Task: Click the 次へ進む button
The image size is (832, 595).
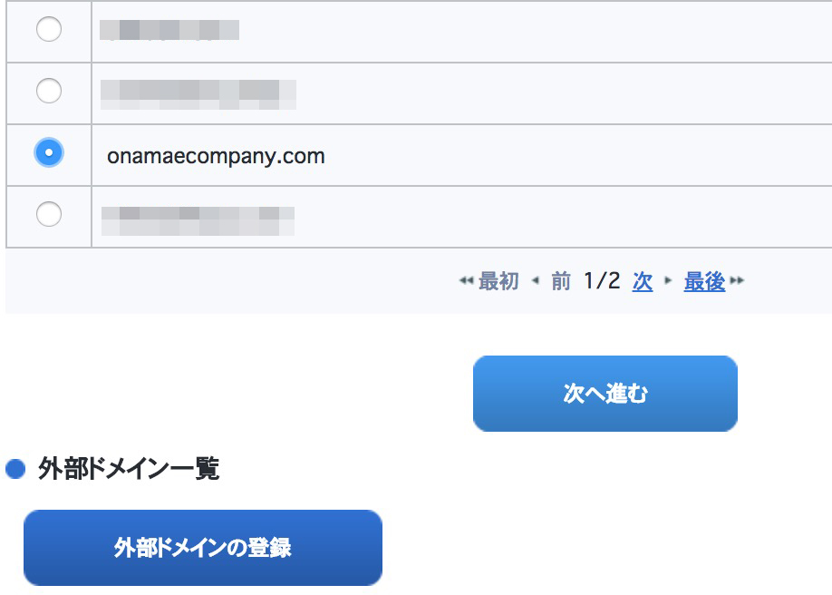Action: click(x=605, y=393)
